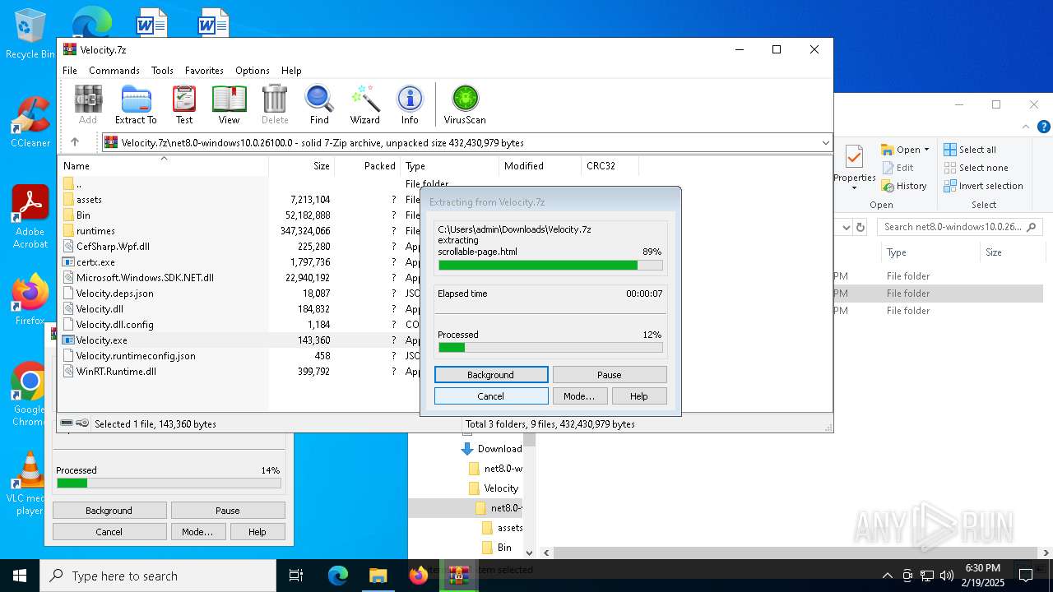Open VLC media player desktop icon
Viewport: 1053px width, 592px height.
[x=30, y=484]
